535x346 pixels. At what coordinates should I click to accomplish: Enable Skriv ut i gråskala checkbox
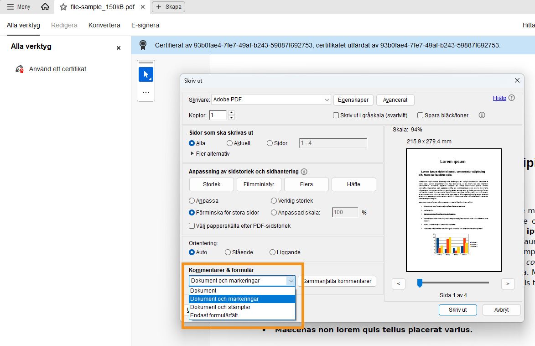[337, 115]
